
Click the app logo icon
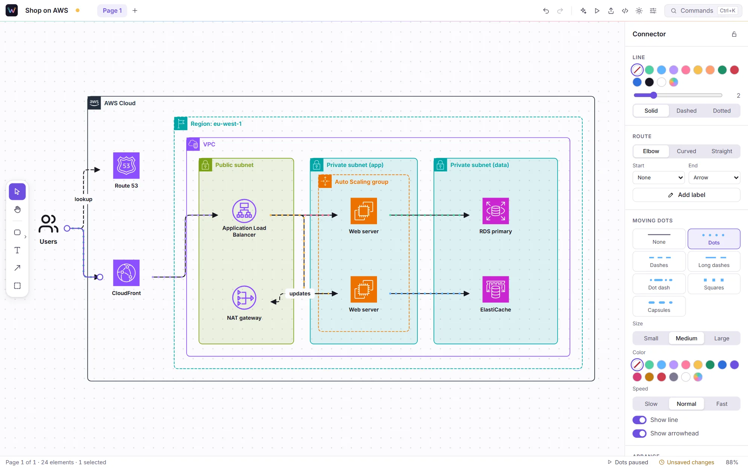(12, 10)
